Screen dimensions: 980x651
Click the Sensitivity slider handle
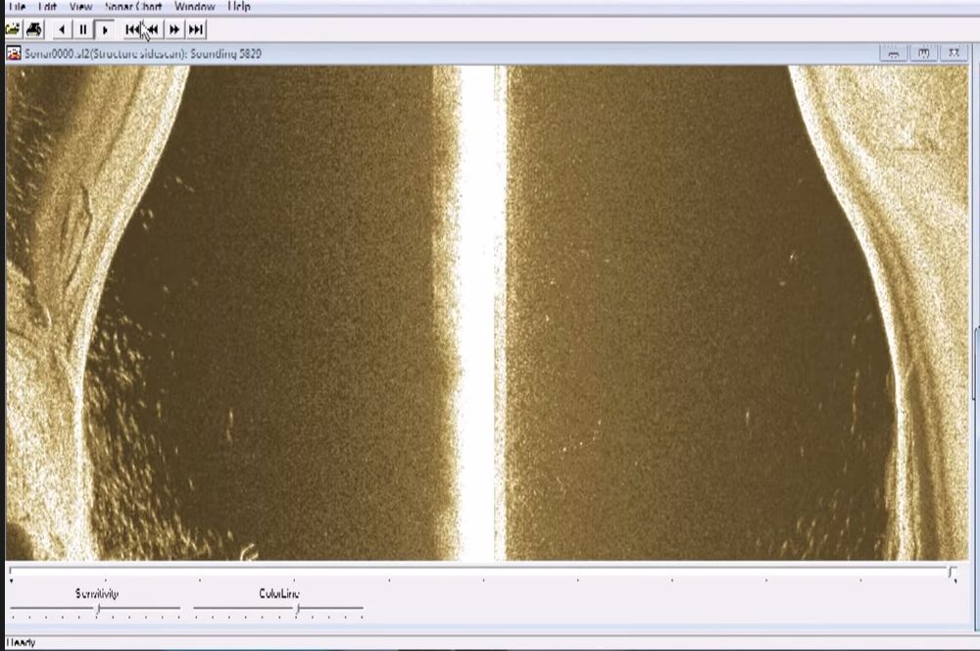[97, 610]
